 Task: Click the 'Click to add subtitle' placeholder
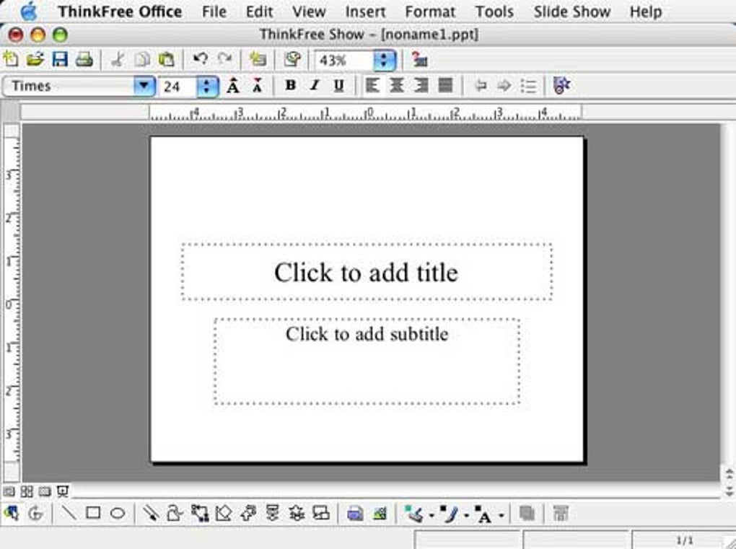click(x=367, y=361)
